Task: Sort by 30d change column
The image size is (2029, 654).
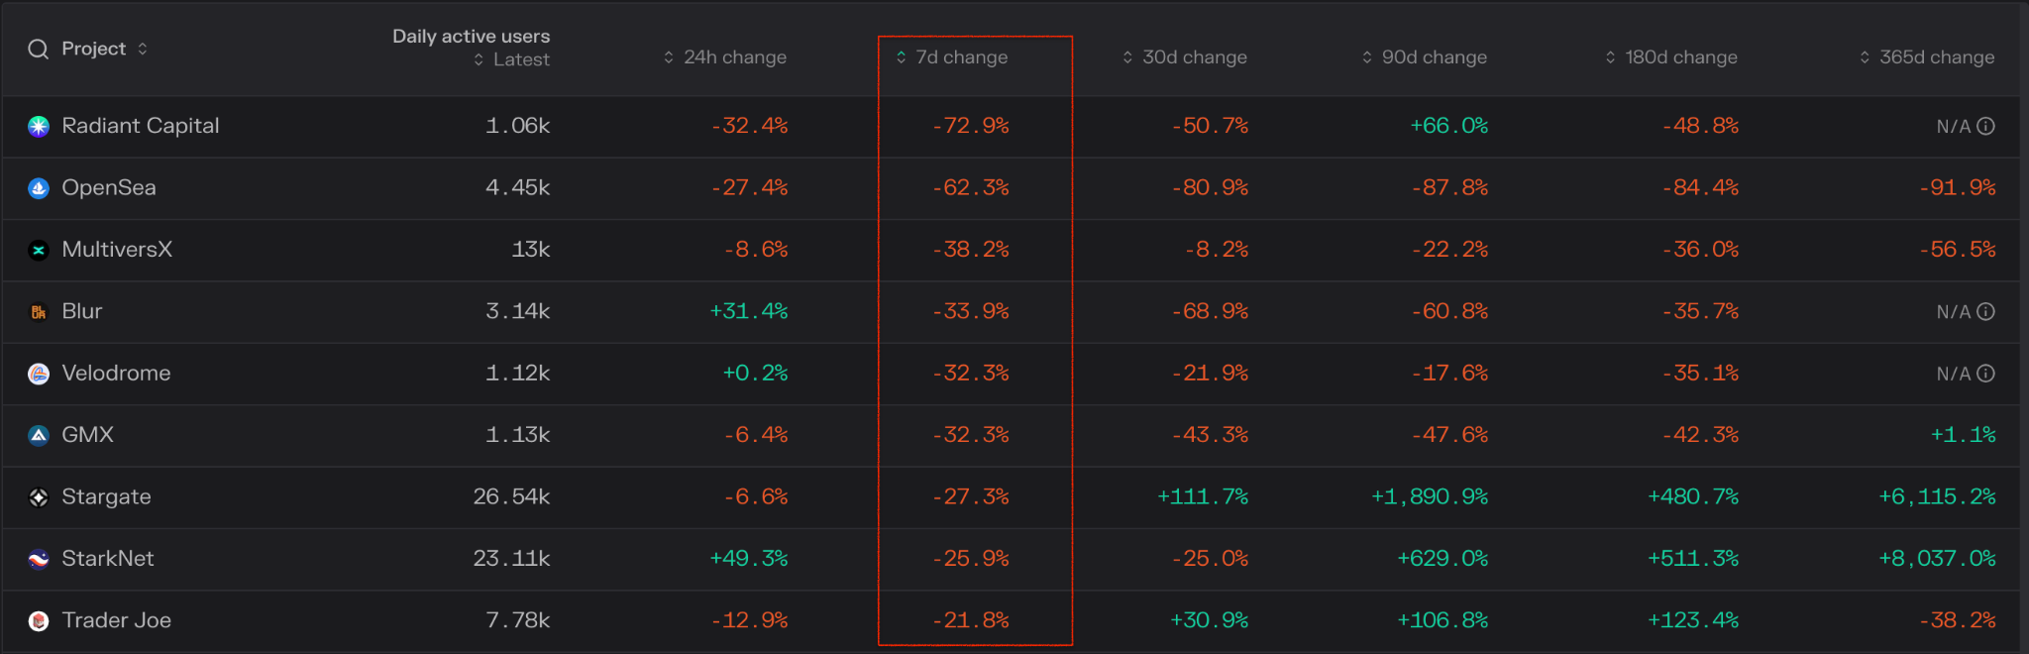Action: coord(1185,57)
